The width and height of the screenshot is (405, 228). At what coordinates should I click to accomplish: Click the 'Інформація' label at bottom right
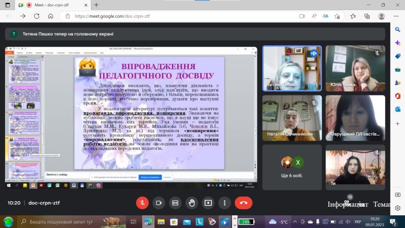[348, 205]
